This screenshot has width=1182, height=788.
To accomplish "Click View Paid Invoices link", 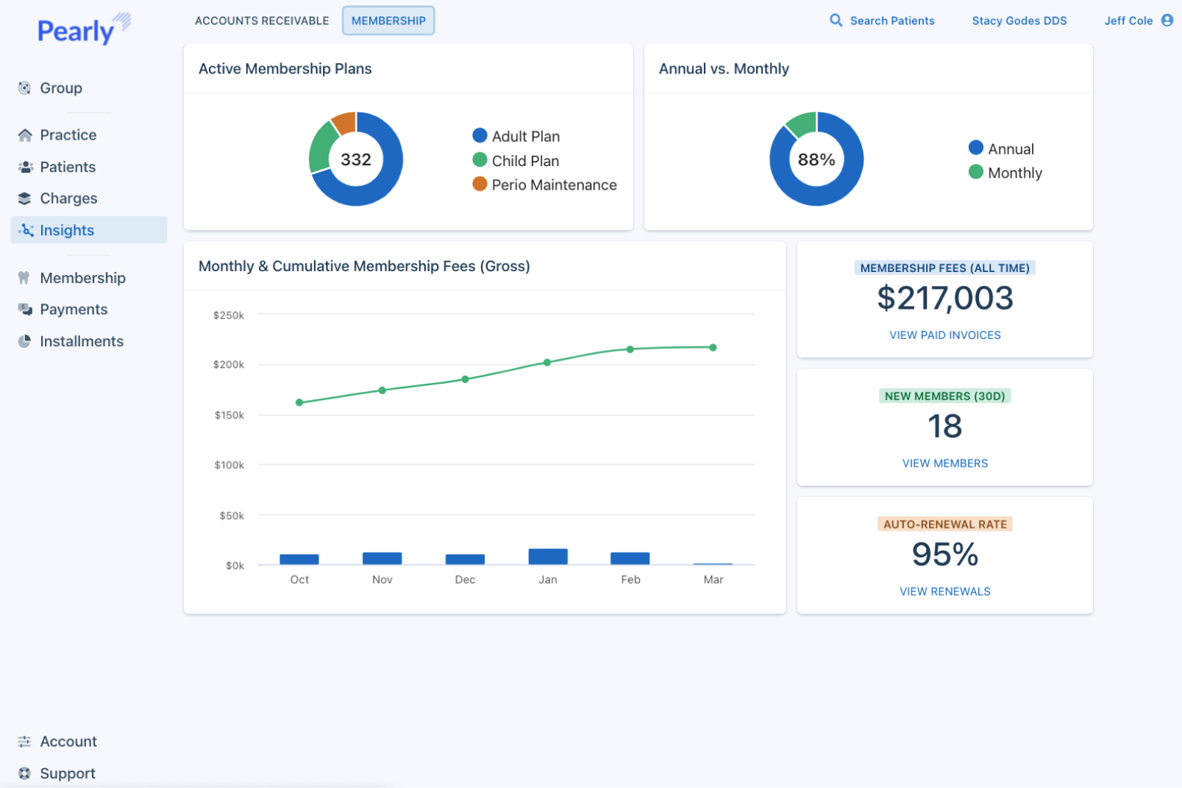I will click(945, 335).
